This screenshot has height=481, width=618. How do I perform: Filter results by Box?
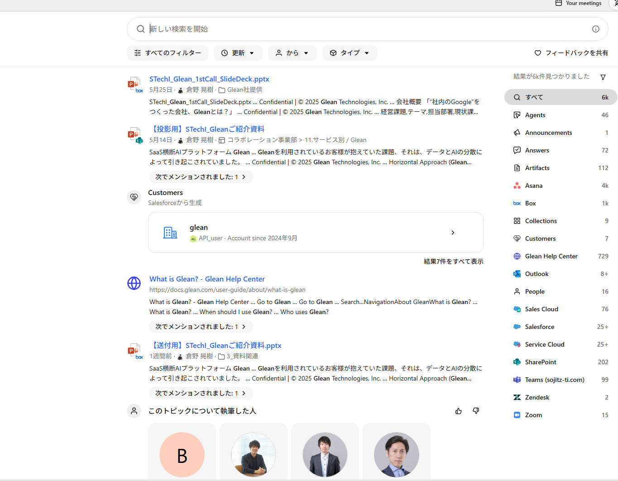(x=561, y=203)
